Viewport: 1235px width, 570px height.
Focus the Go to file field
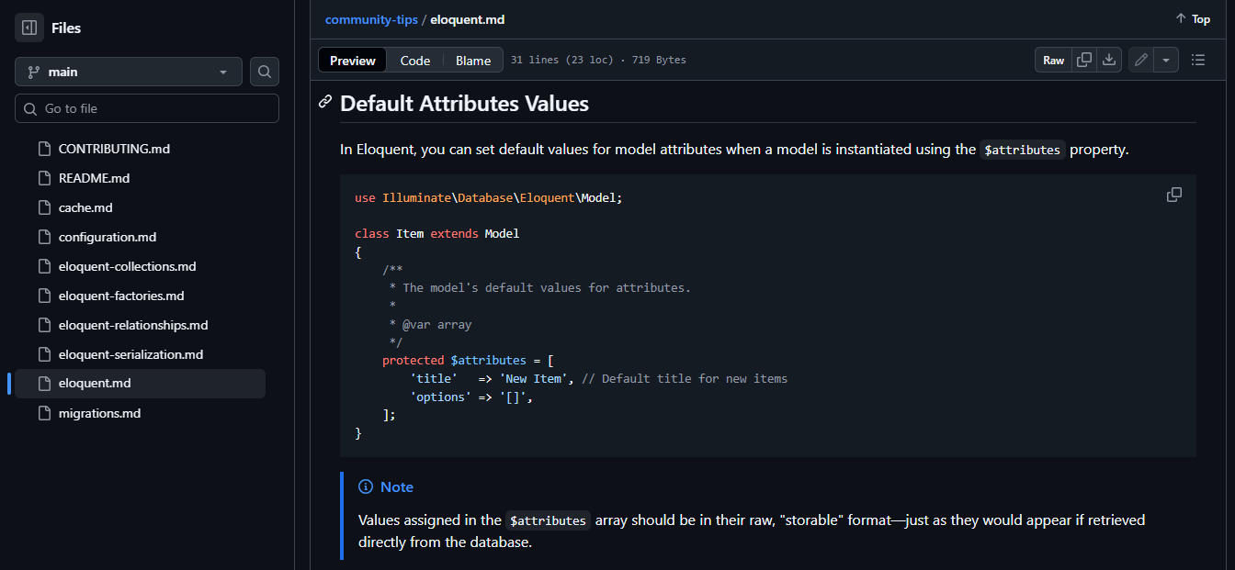point(147,108)
